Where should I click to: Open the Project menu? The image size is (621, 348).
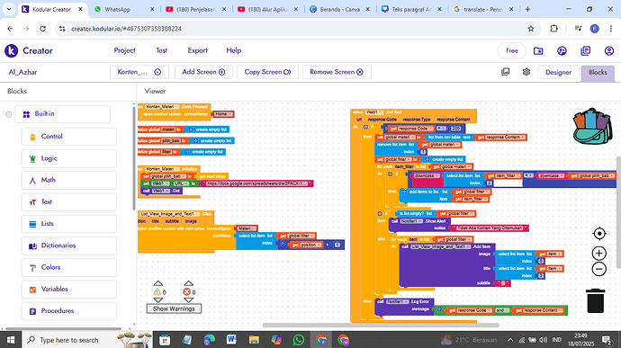point(124,50)
